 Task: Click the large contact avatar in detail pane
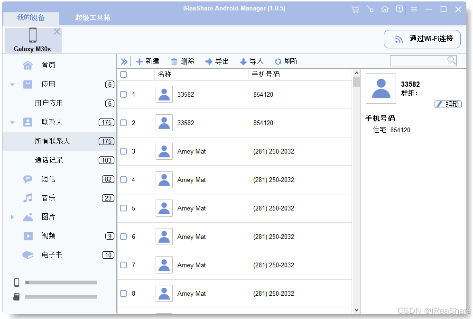381,89
